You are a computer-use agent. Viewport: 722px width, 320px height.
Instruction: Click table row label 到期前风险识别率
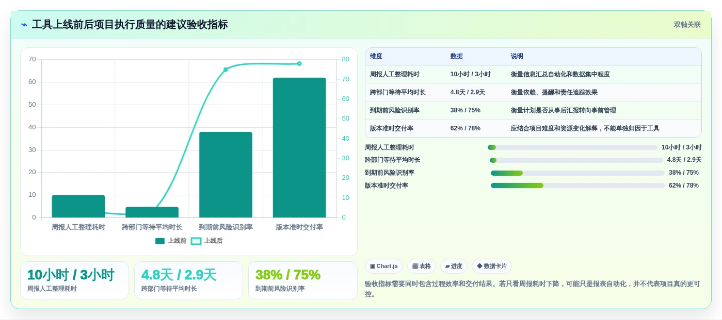(395, 110)
